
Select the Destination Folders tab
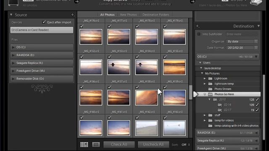tap(156, 15)
